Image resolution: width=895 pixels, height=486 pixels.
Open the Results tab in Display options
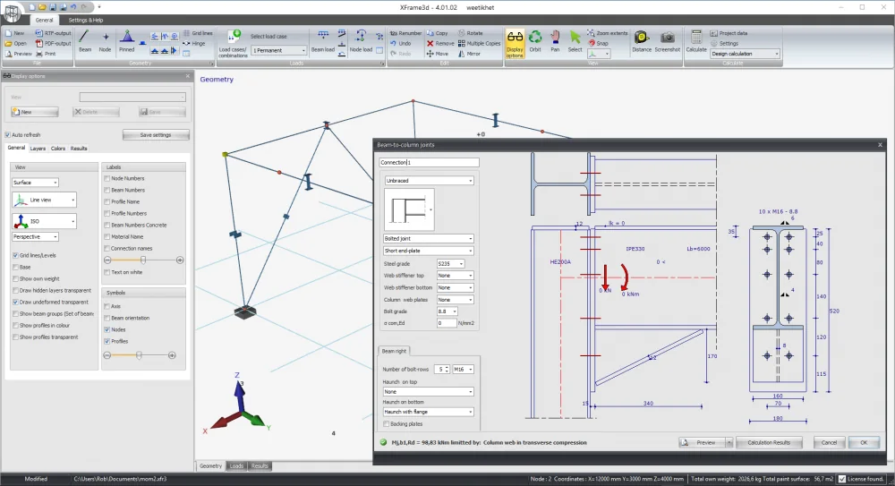point(79,149)
